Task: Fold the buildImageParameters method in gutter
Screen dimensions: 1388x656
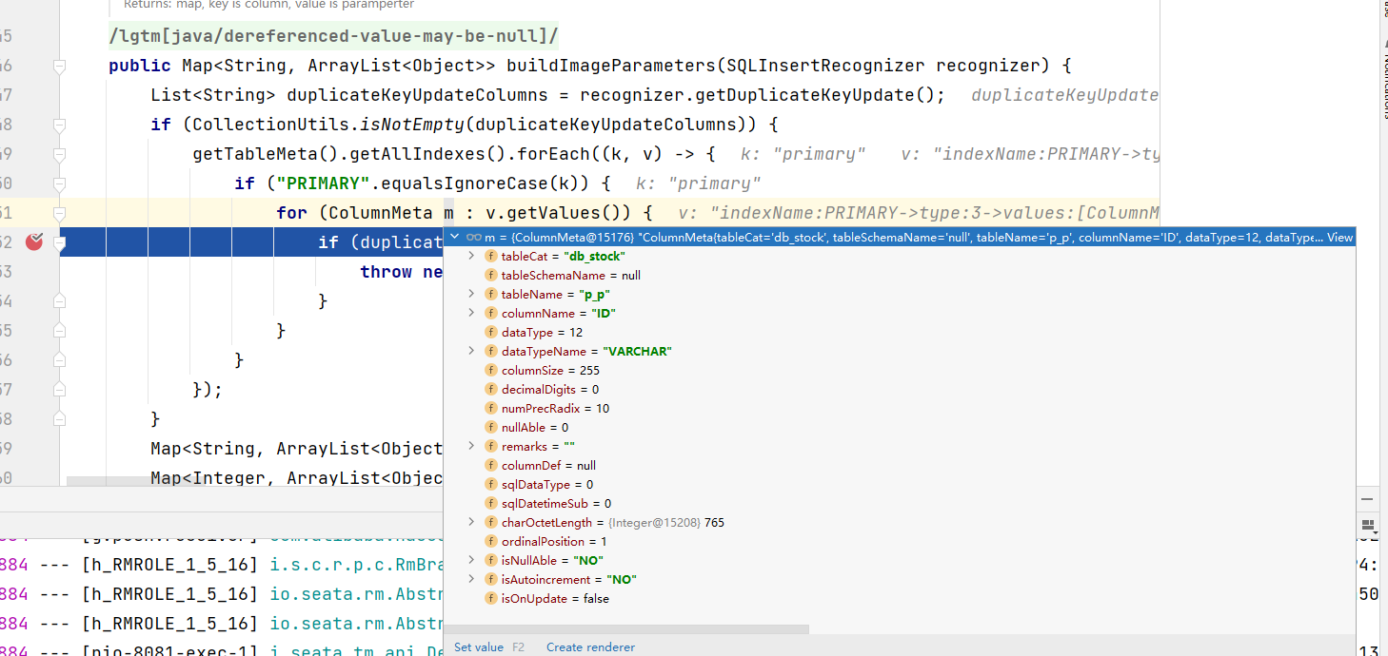Action: point(59,67)
